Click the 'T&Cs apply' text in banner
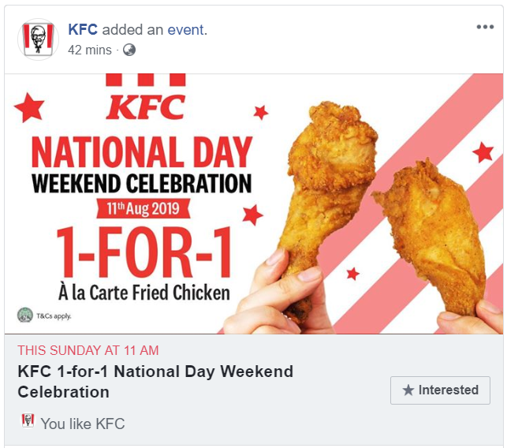Image resolution: width=507 pixels, height=448 pixels. pos(54,316)
